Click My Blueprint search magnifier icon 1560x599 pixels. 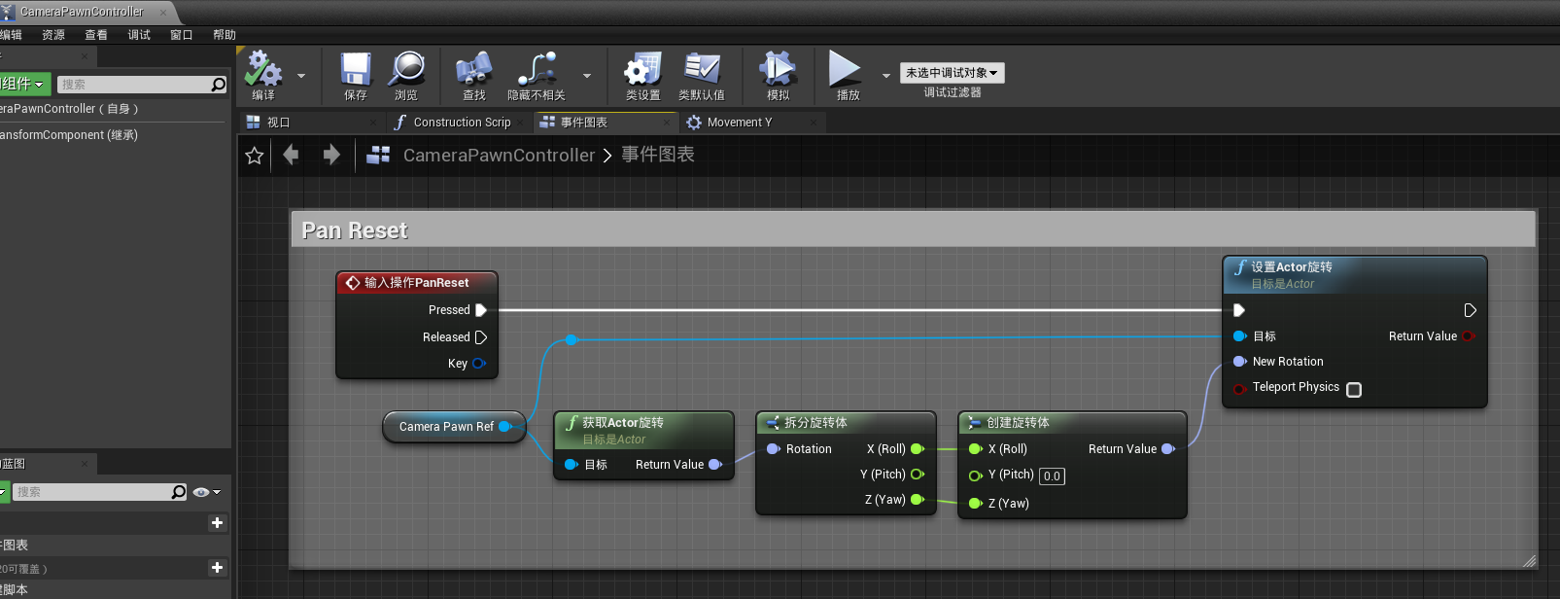pos(179,492)
